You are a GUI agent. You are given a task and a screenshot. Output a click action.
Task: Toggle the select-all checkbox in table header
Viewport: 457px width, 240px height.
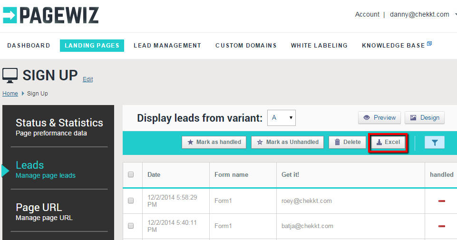[x=131, y=174]
